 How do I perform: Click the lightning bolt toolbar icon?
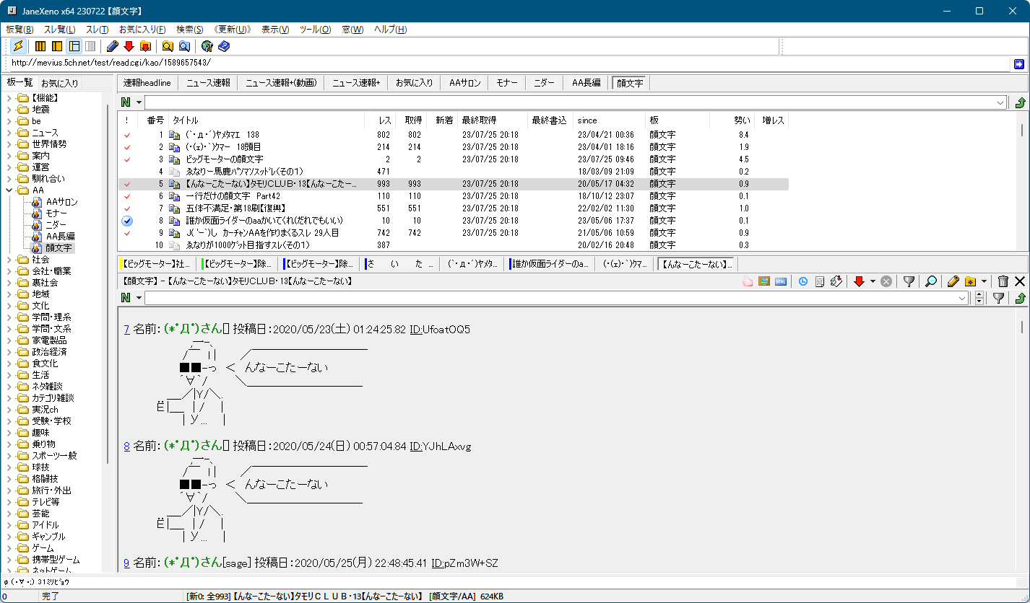(19, 46)
